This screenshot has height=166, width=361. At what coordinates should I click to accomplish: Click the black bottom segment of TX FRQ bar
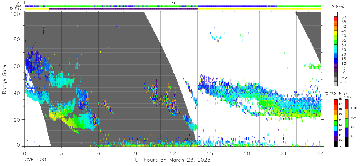pos(336,143)
